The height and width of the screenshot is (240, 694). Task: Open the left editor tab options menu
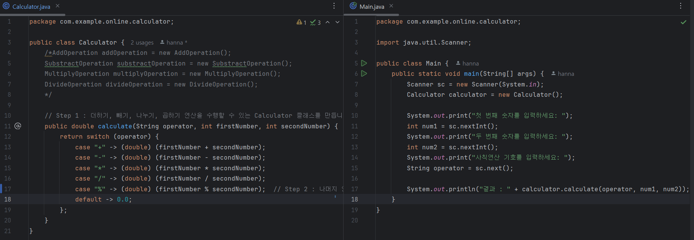(x=334, y=6)
